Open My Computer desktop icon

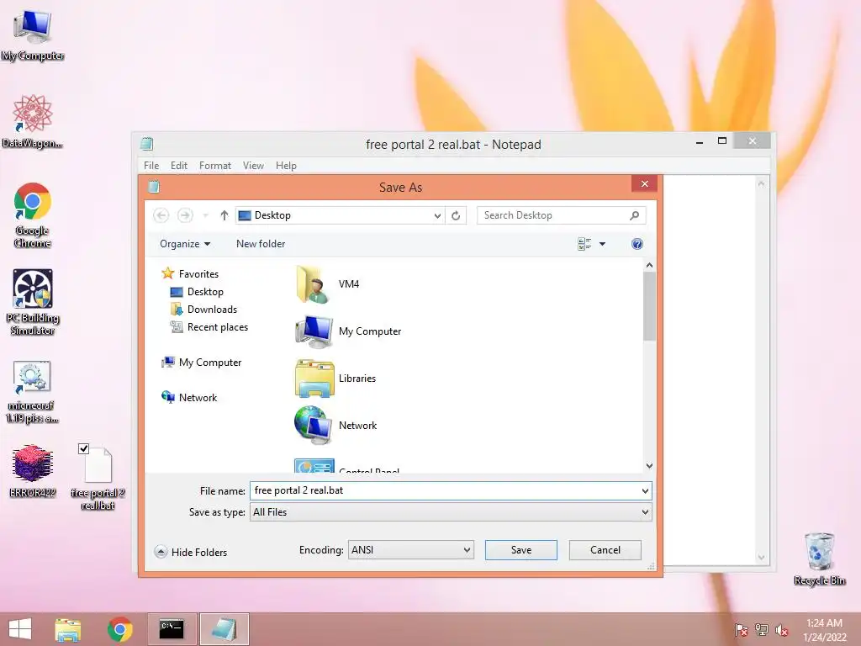(x=33, y=34)
